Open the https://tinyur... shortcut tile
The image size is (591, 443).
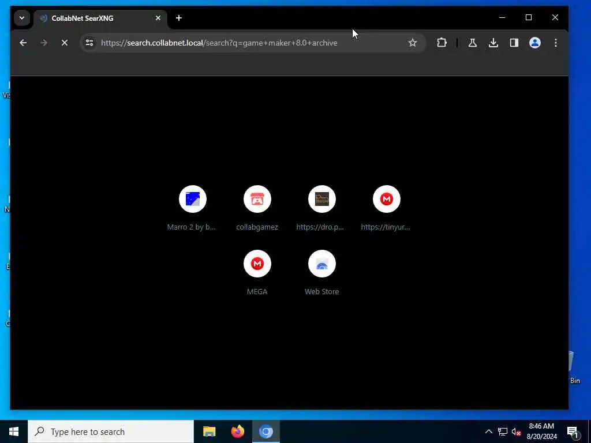[386, 208]
